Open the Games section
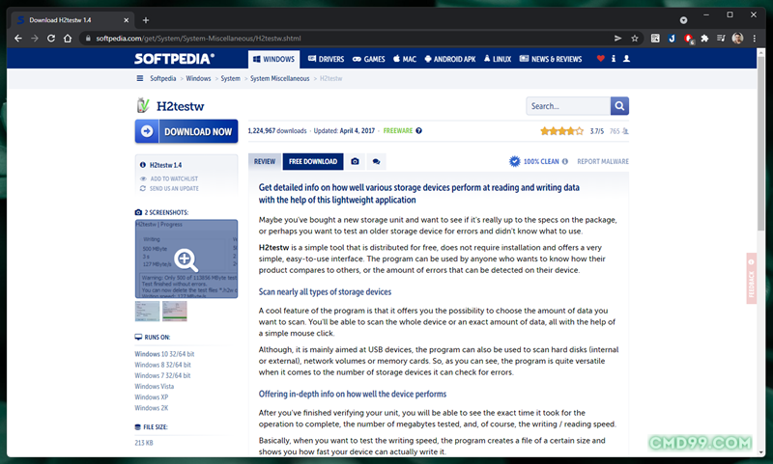 tap(369, 59)
